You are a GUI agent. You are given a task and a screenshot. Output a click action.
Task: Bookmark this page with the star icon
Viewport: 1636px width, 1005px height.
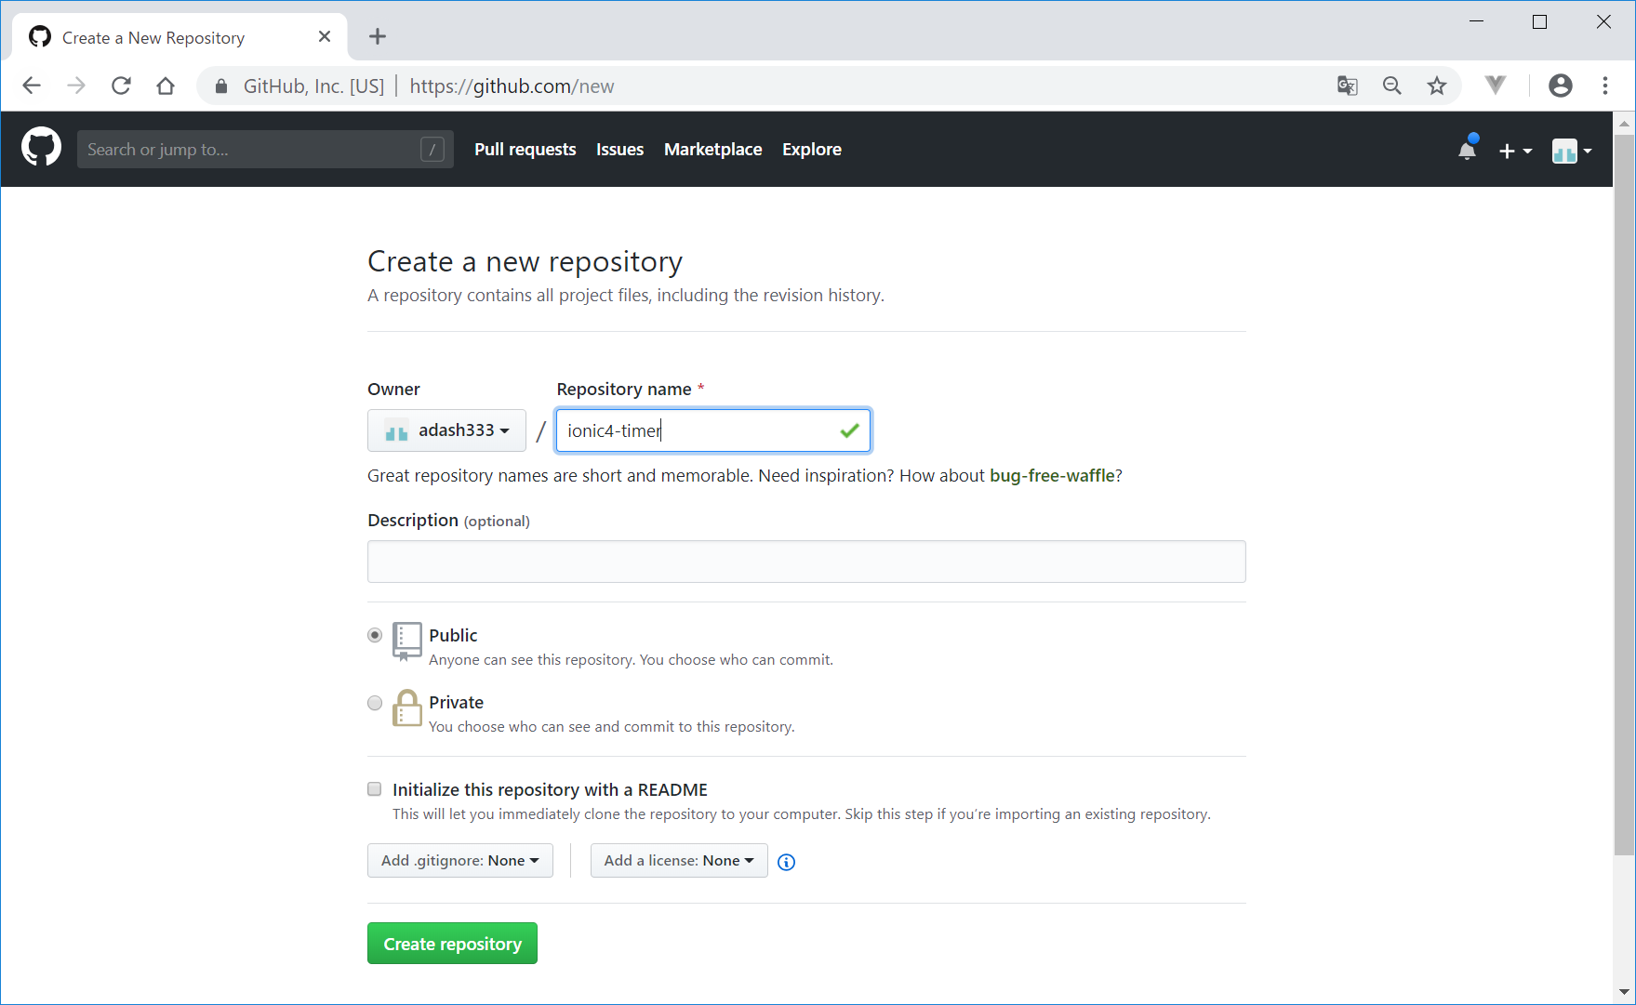pyautogui.click(x=1437, y=86)
